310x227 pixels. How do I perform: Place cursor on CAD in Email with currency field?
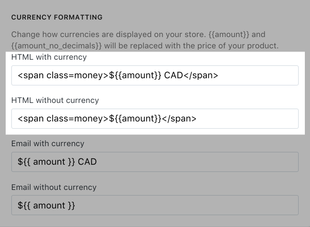coord(87,162)
